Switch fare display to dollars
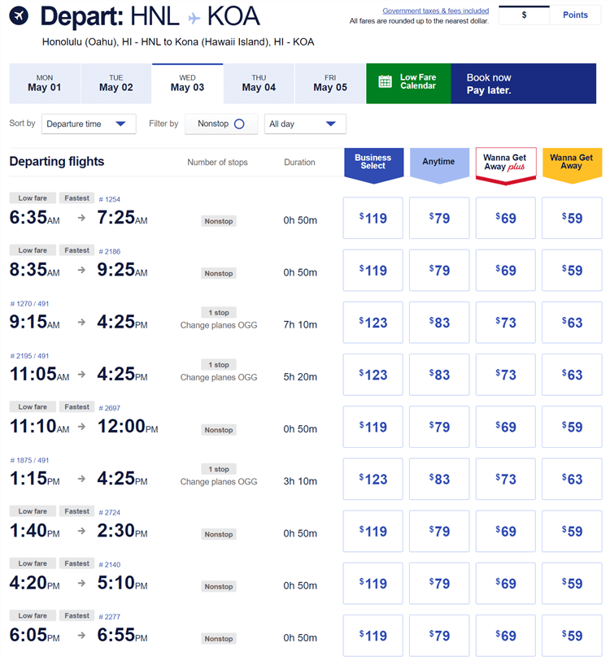 pyautogui.click(x=524, y=15)
